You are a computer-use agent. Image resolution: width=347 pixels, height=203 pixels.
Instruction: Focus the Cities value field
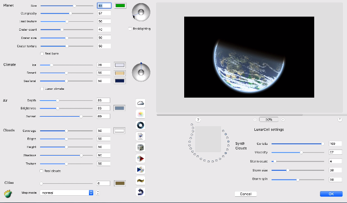[x=104, y=183]
